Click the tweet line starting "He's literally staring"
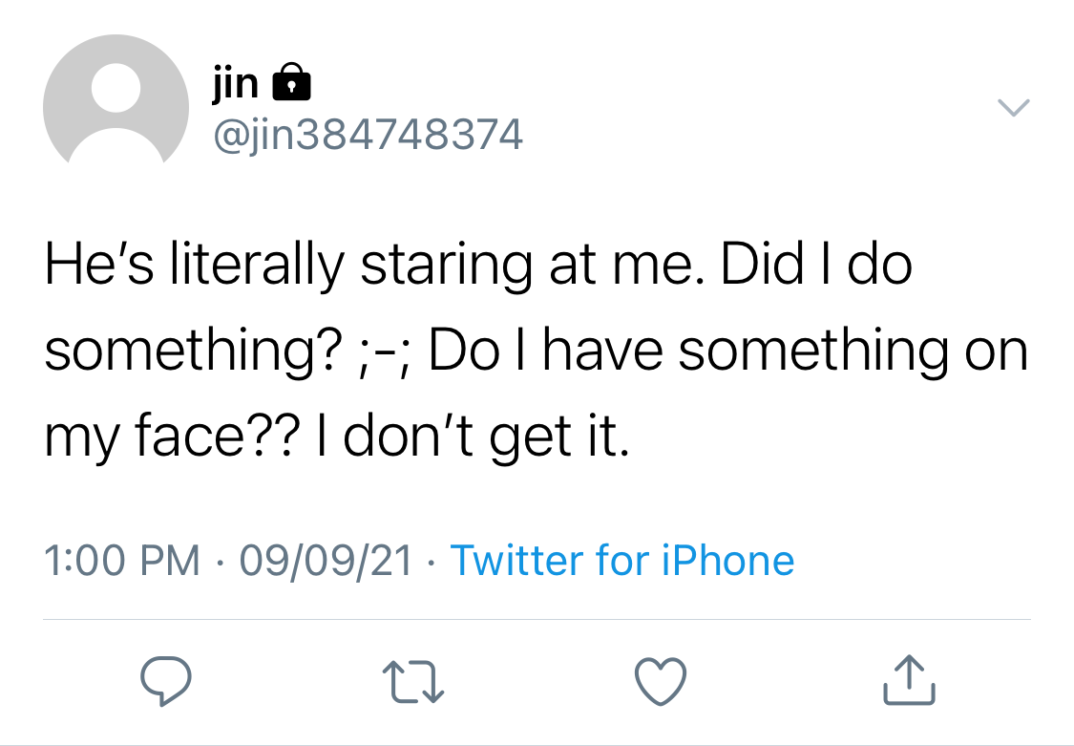 point(478,266)
